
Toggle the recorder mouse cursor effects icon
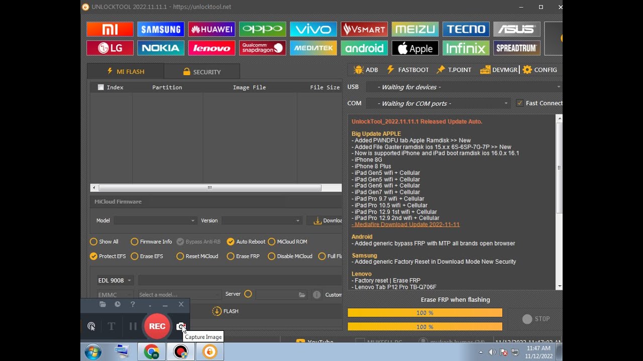click(91, 326)
